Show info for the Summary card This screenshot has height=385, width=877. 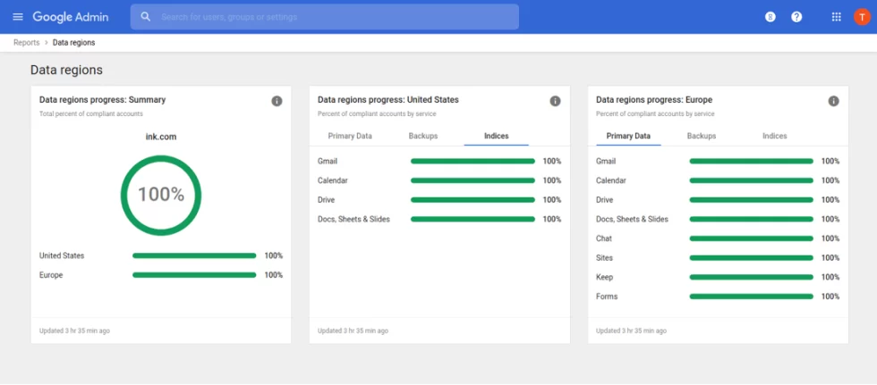(x=277, y=101)
